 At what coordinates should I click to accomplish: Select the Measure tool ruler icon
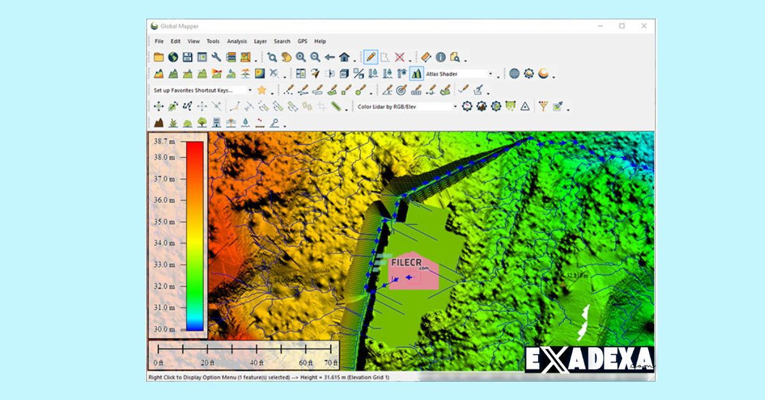pos(425,57)
